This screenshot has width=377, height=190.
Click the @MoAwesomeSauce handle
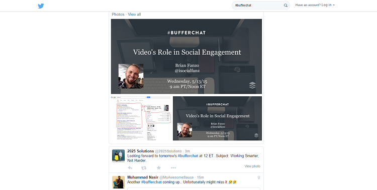176,177
